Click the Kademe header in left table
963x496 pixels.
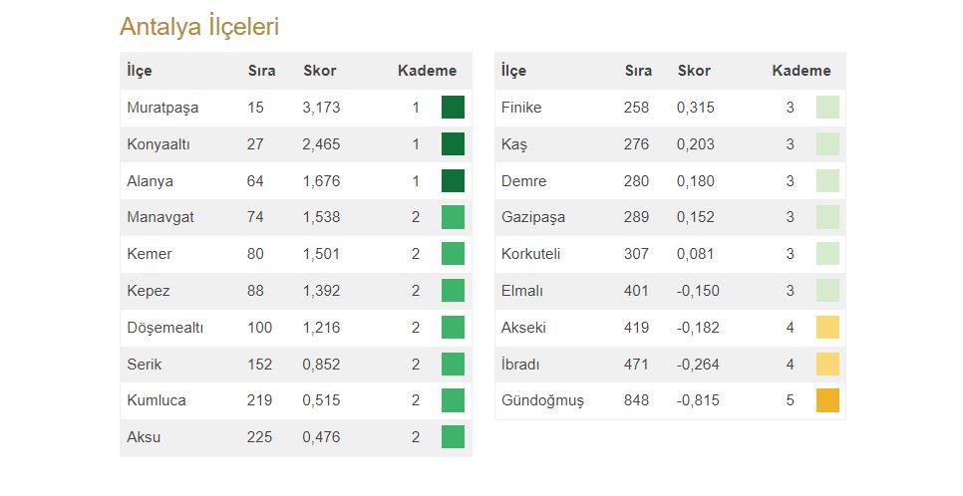point(427,71)
